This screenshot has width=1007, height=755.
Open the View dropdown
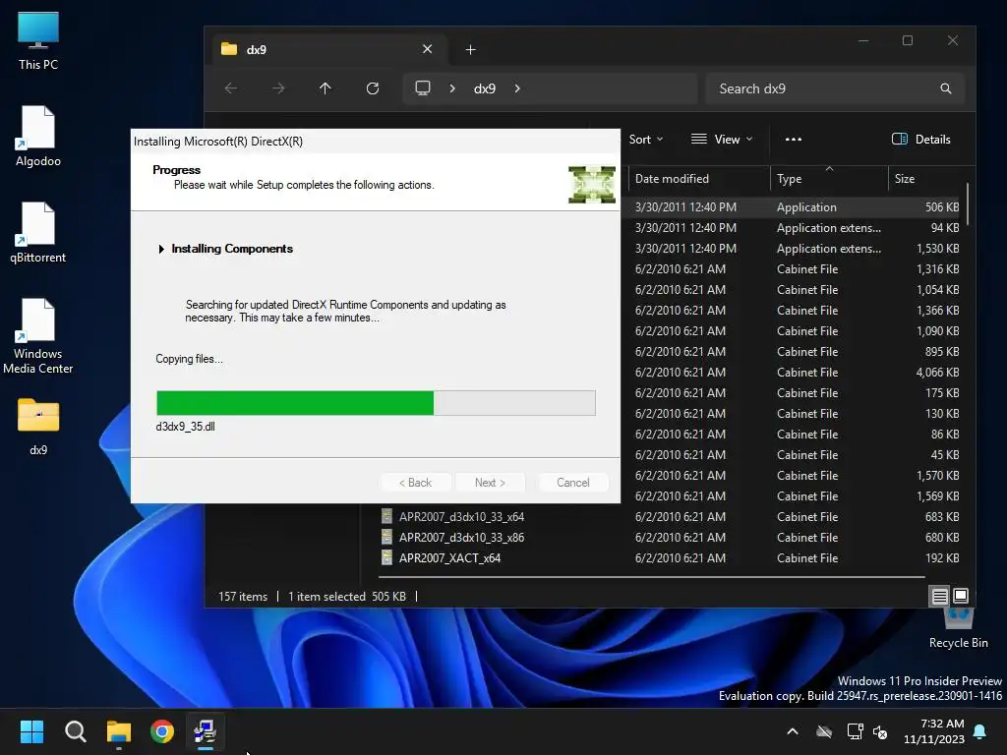click(x=722, y=140)
